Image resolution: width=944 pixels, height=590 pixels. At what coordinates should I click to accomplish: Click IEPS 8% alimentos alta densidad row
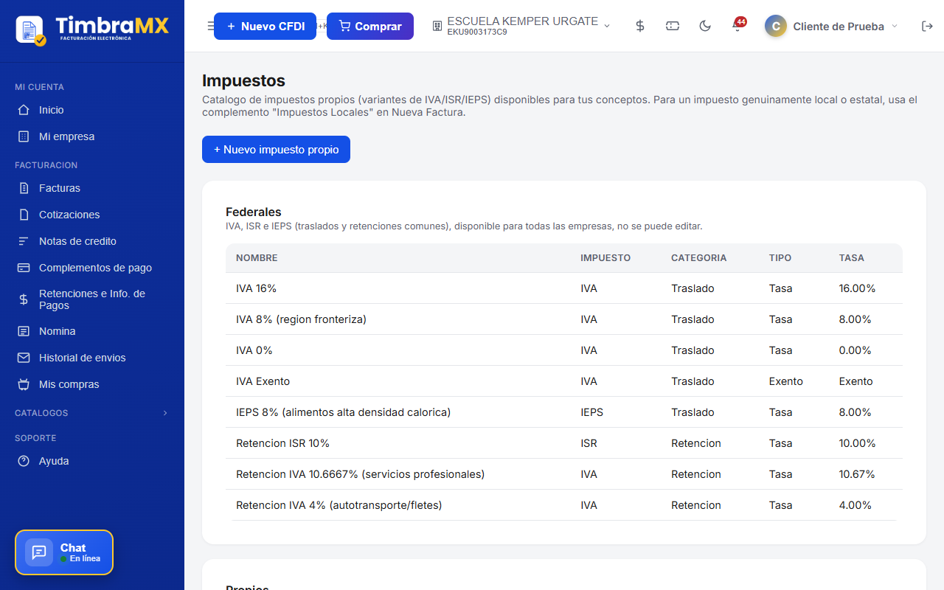pos(564,412)
